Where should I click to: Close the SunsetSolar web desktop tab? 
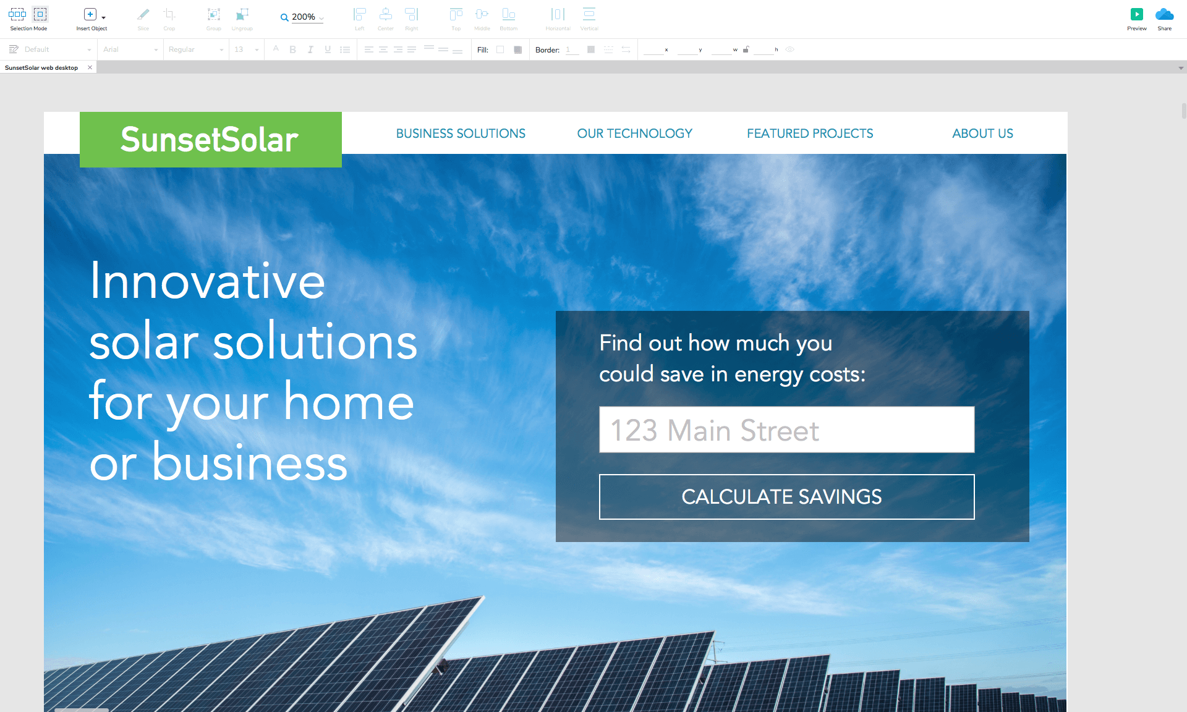click(x=90, y=67)
